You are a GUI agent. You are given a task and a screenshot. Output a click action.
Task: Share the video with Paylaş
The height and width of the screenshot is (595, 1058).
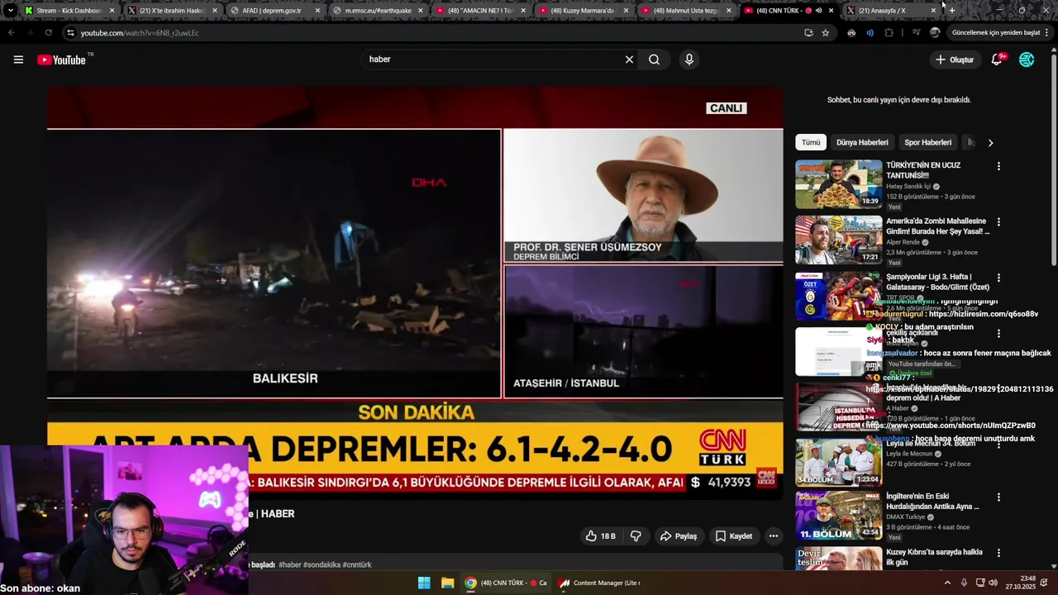(x=678, y=536)
